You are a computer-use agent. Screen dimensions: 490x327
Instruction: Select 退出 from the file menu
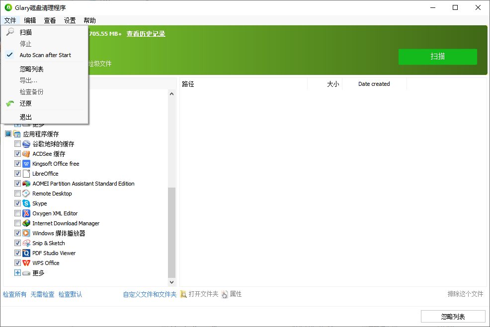pos(25,117)
